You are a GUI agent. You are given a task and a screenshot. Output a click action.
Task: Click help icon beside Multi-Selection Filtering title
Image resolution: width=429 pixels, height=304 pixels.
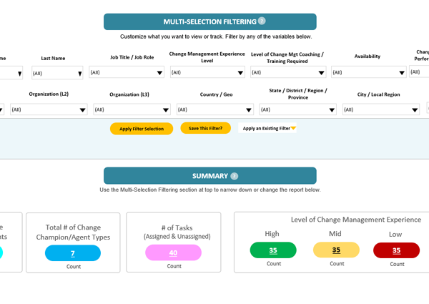262,21
